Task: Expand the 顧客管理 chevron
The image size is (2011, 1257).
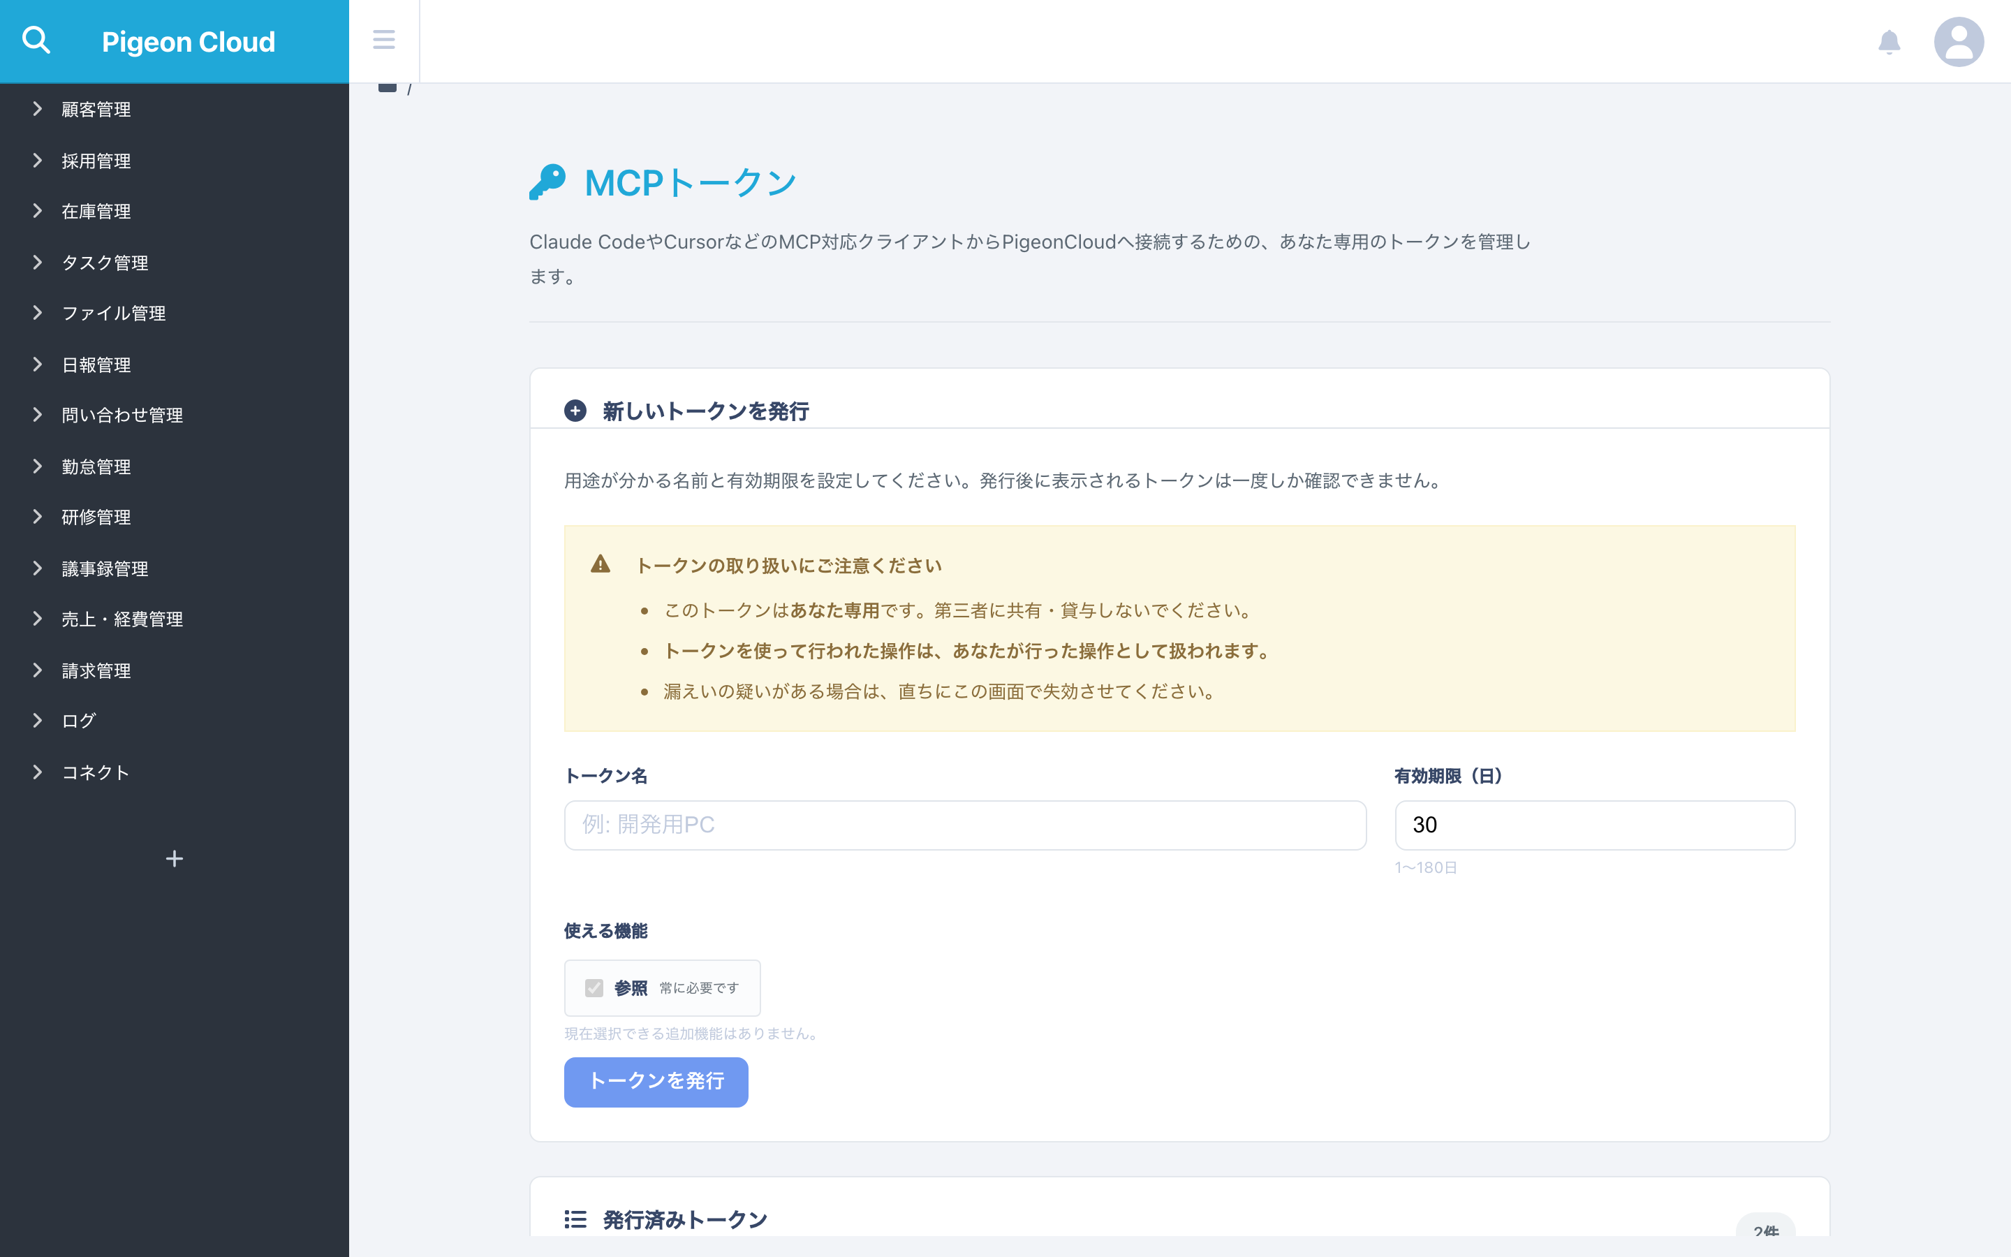Action: coord(38,109)
